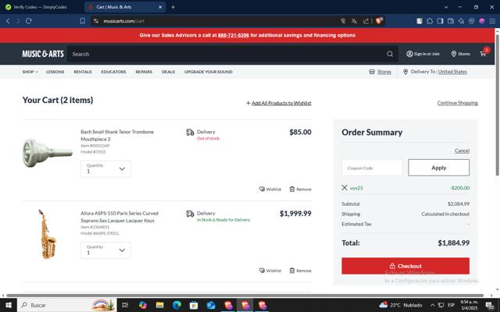
Task: Click the share icon in address bar
Action: [x=366, y=21]
